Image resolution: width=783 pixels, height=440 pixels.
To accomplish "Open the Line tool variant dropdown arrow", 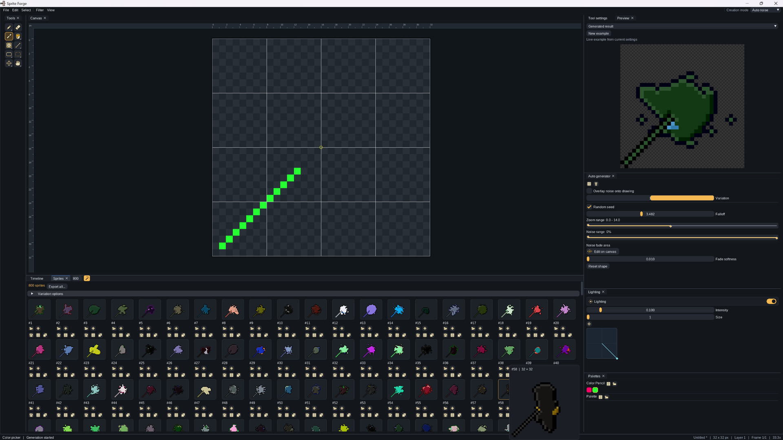I will [21, 48].
